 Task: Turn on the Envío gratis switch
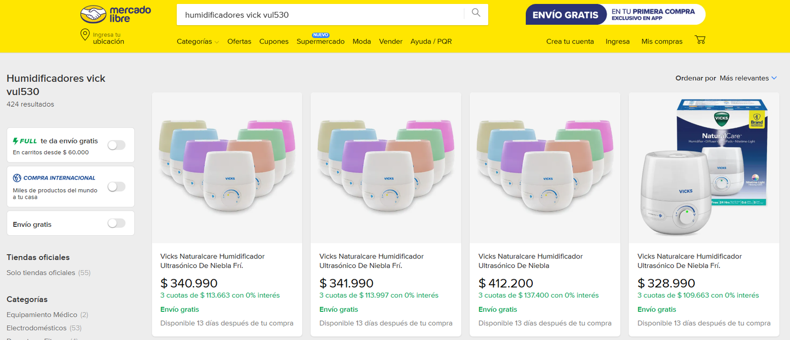click(117, 223)
